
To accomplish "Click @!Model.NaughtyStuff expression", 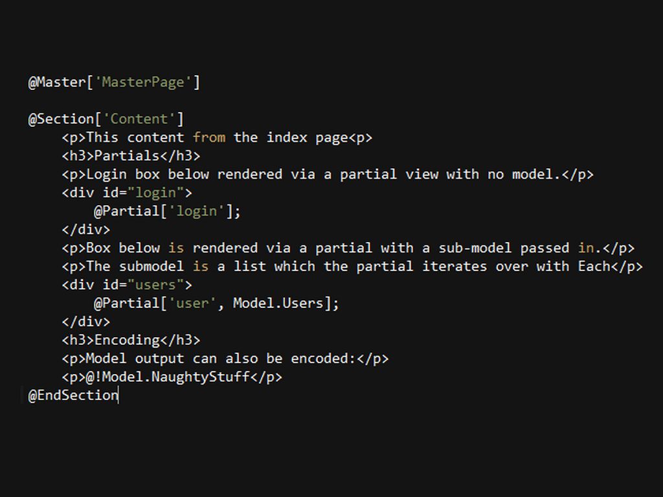I will (x=168, y=377).
